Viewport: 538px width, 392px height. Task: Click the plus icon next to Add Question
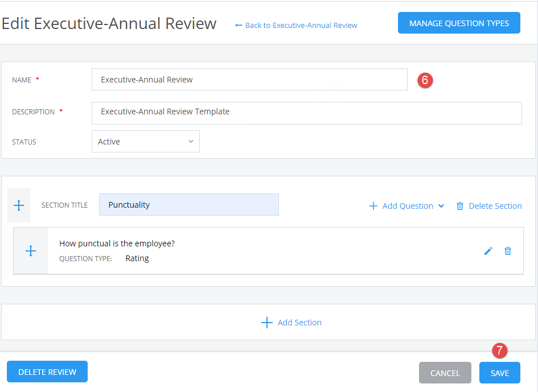373,206
